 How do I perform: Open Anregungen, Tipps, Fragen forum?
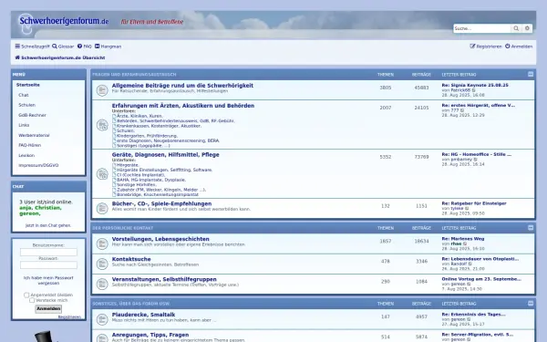[x=150, y=335]
